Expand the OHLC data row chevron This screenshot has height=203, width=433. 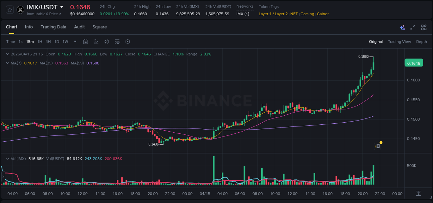pos(8,54)
